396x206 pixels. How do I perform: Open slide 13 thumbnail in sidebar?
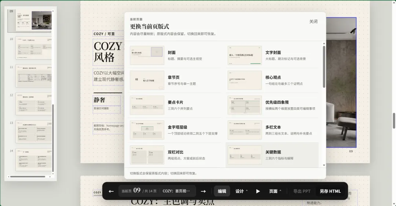coord(34,131)
